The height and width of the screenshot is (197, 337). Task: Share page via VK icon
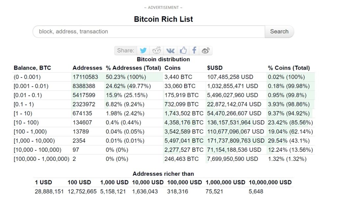pos(170,51)
